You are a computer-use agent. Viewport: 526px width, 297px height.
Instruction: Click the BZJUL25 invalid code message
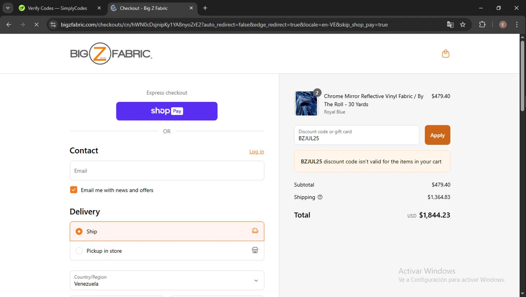[372, 161]
